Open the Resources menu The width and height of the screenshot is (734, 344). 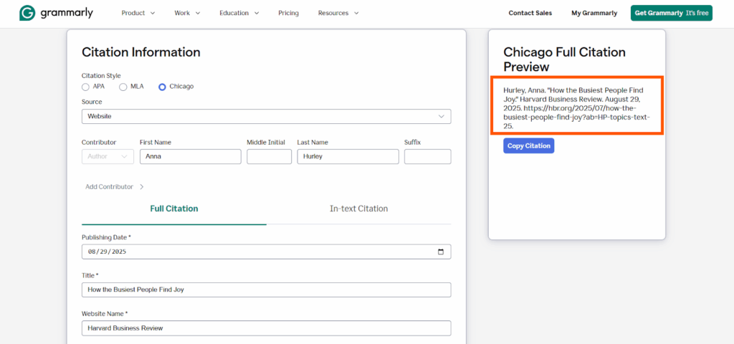[338, 13]
